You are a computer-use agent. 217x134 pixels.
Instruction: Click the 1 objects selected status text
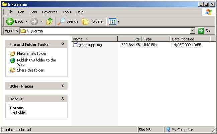16,130
